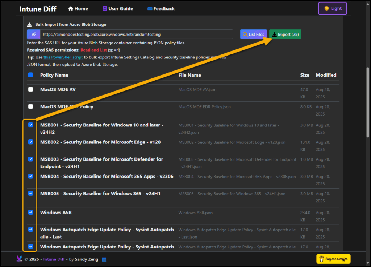The width and height of the screenshot is (371, 267).
Task: Go to Home in the navigation bar
Action: pyautogui.click(x=78, y=9)
